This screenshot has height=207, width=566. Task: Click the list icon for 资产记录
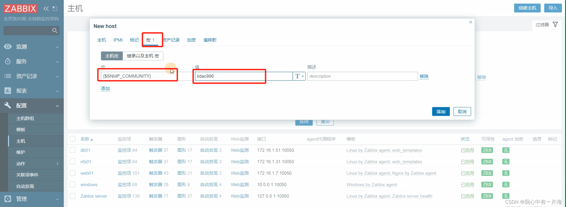coord(8,76)
